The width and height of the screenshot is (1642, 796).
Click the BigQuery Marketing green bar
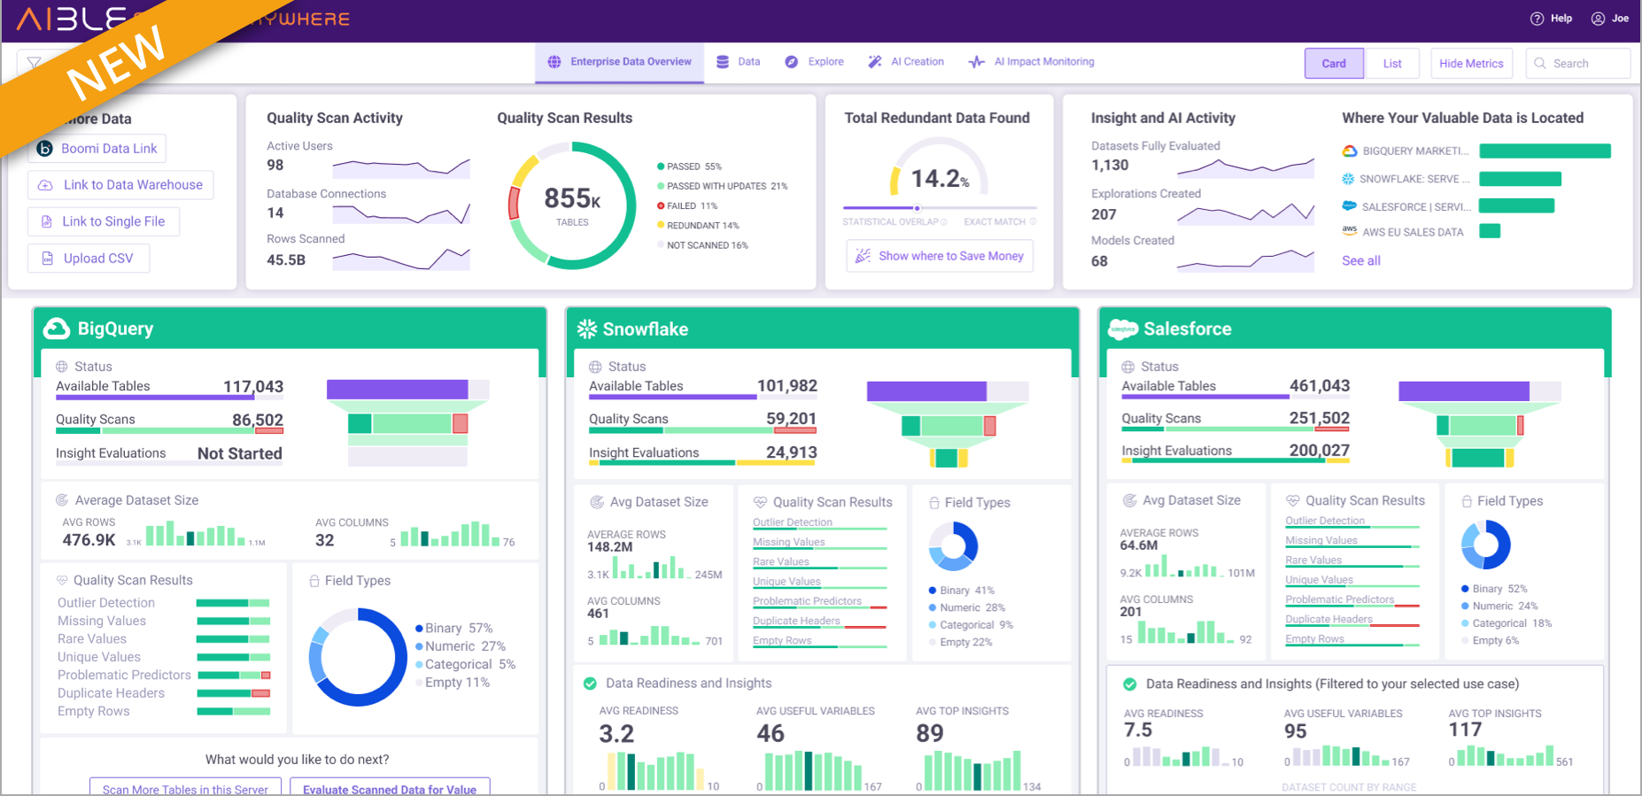point(1545,151)
